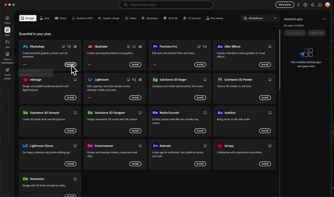334x197 pixels.
Task: Open the user profile avatar
Action: tap(327, 5)
